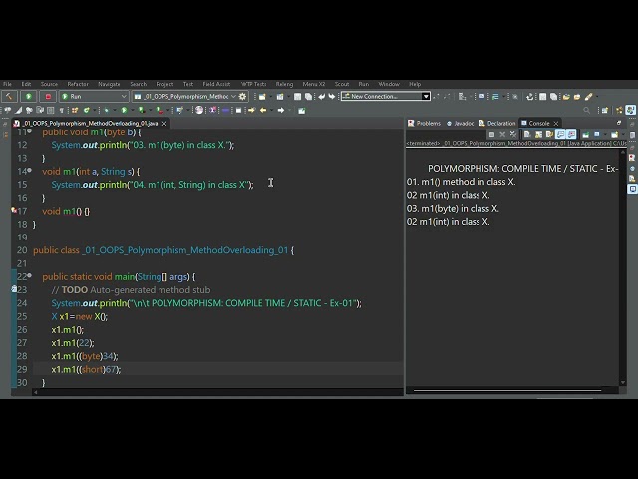This screenshot has height=479, width=638.
Task: Click the green Run icon in second toolbar row
Action: pyautogui.click(x=124, y=110)
